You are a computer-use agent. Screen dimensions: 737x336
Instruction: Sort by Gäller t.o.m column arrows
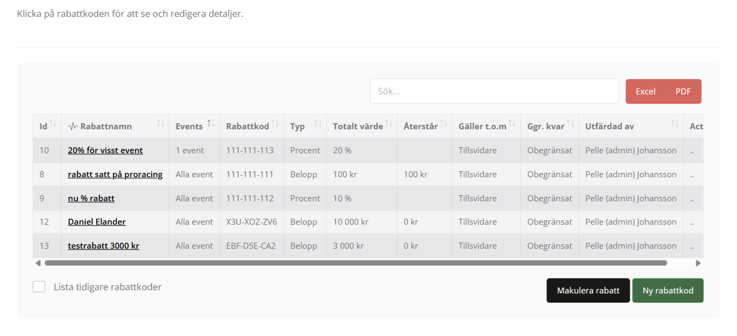click(512, 124)
